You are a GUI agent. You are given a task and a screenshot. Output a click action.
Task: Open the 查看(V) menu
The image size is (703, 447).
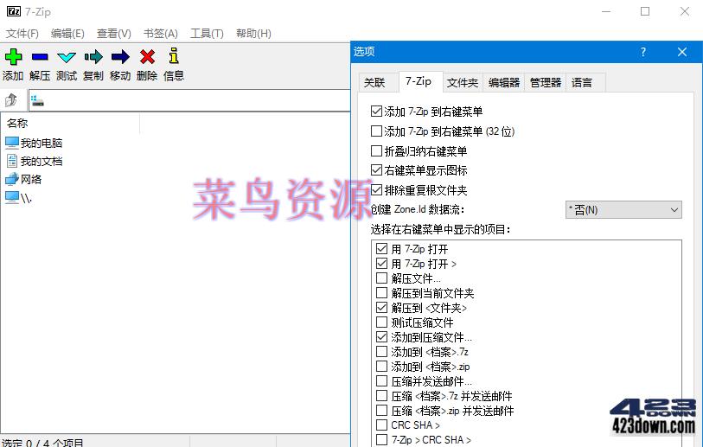114,34
